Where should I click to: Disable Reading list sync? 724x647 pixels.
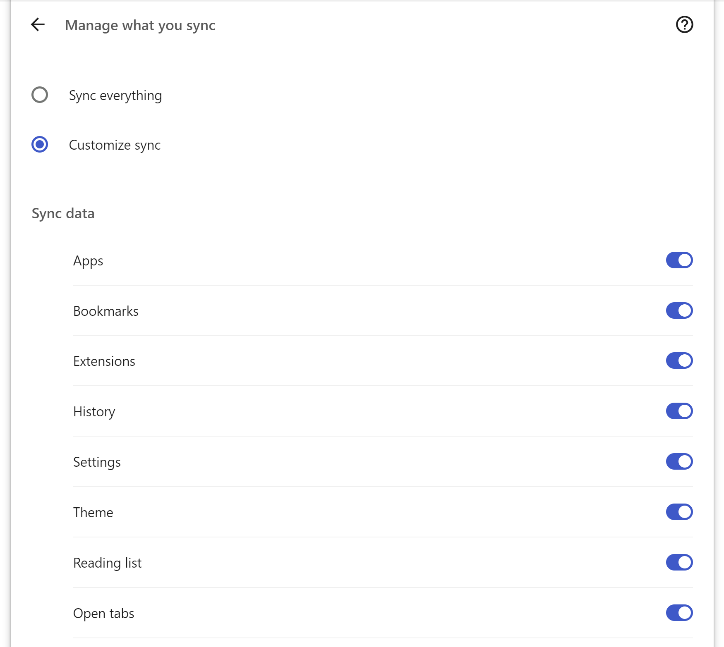(679, 562)
